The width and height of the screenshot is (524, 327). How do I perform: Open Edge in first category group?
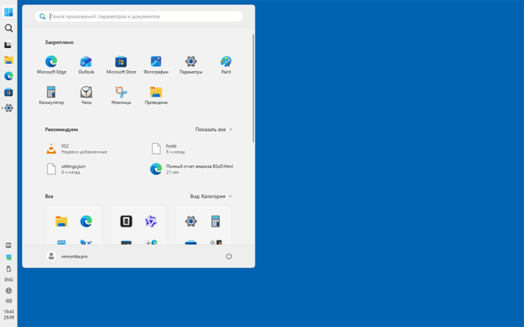[x=86, y=221]
